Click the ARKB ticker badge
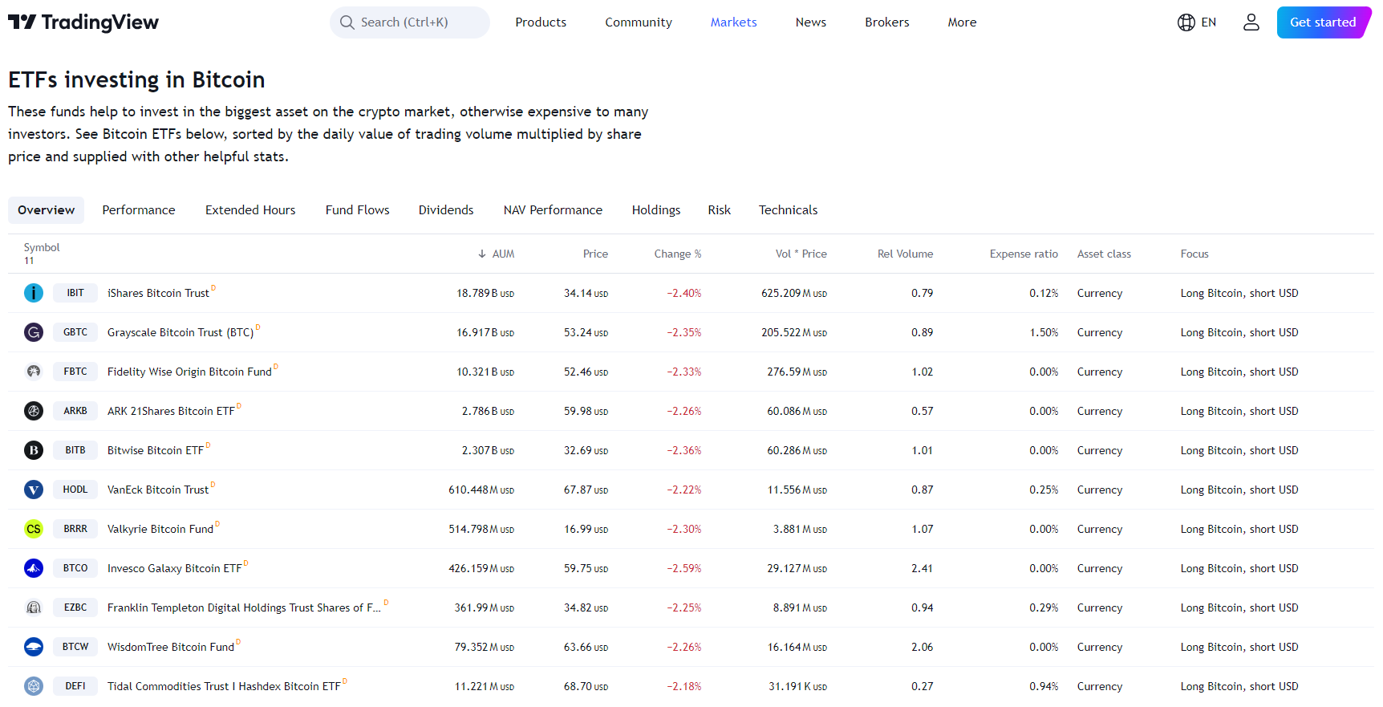Screen dimensions: 1383x707 [75, 411]
